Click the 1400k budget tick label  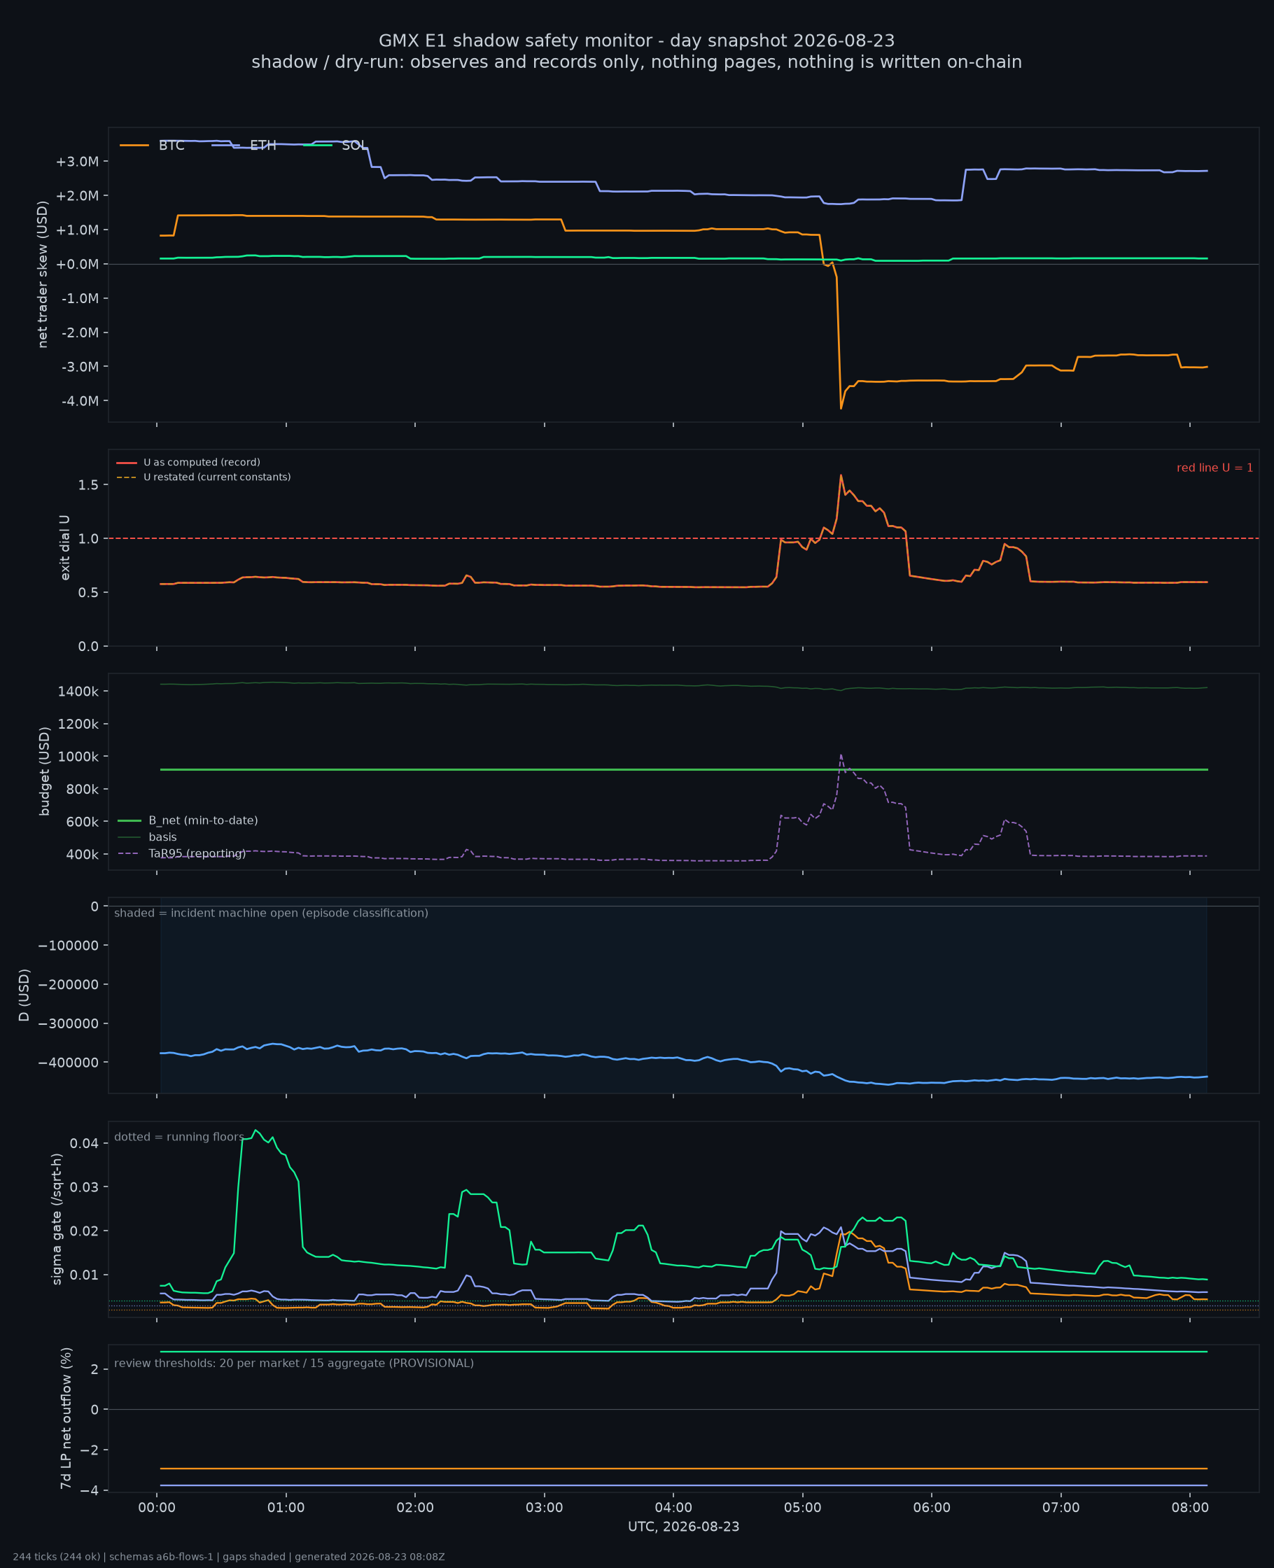coord(78,692)
